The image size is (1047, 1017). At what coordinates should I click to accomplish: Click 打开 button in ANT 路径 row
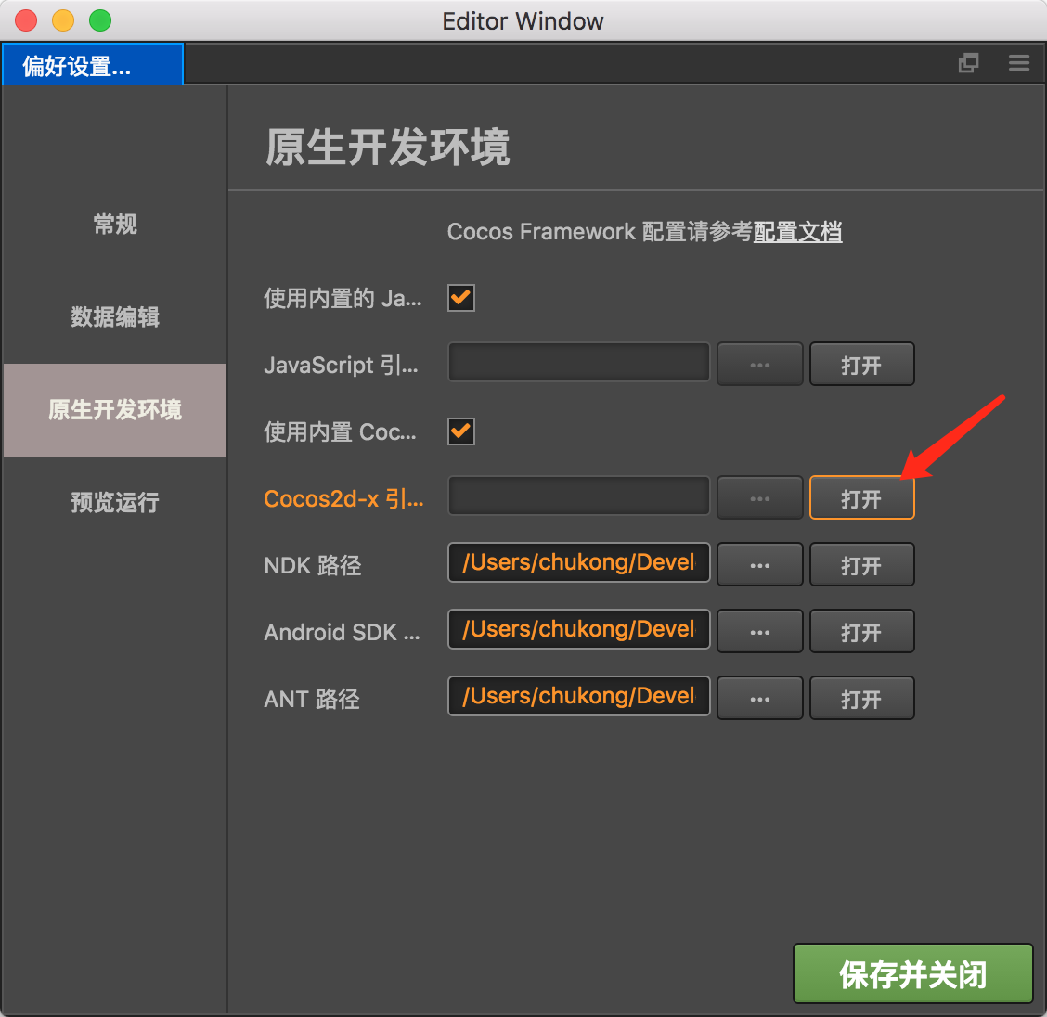tap(861, 698)
